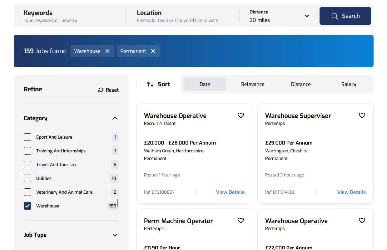This screenshot has width=387, height=250.
Task: Tick the Travel And Tourism checkbox
Action: (27, 165)
